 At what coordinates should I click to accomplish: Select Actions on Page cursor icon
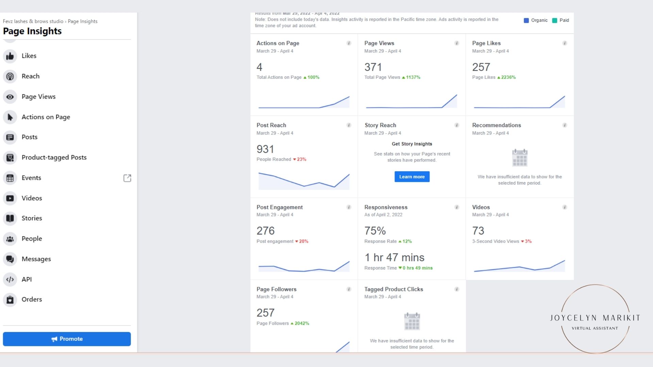(x=10, y=117)
